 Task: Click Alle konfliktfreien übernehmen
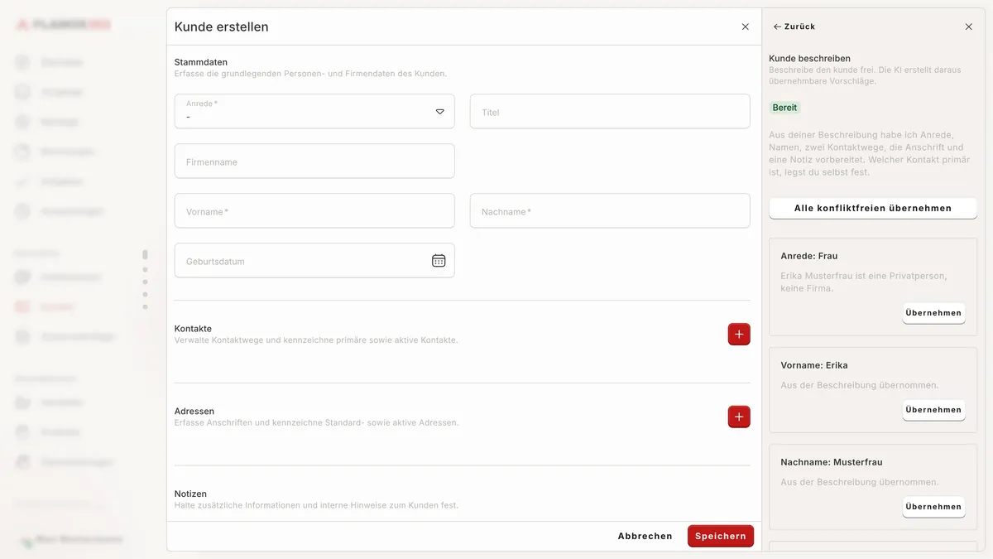point(873,208)
